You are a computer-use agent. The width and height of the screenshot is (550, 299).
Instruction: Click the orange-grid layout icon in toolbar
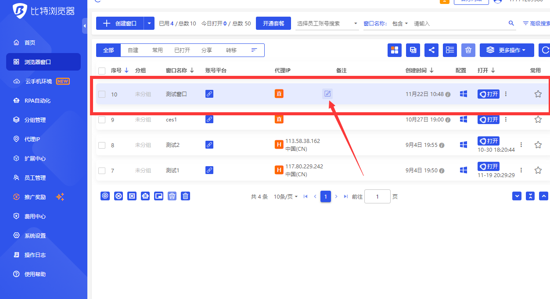click(x=395, y=50)
